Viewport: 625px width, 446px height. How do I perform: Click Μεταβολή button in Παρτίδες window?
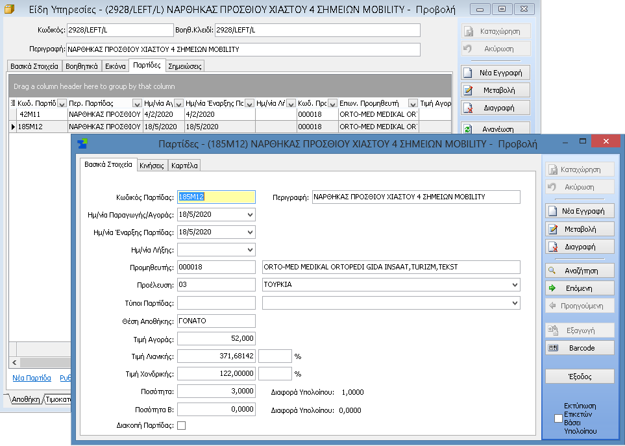pos(580,229)
